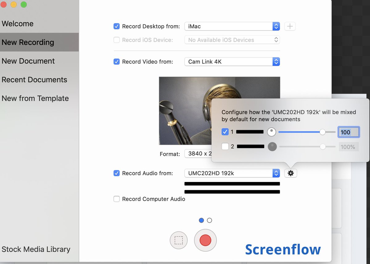The width and height of the screenshot is (370, 264).
Task: Click the plus button beside iMac
Action: 290,27
